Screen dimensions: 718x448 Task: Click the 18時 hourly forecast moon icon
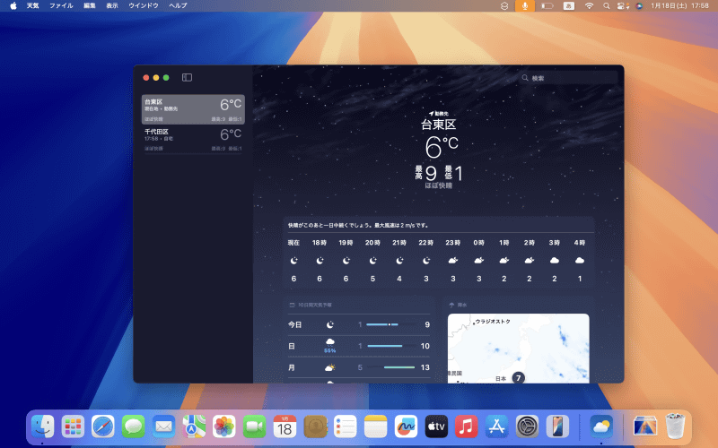320,261
